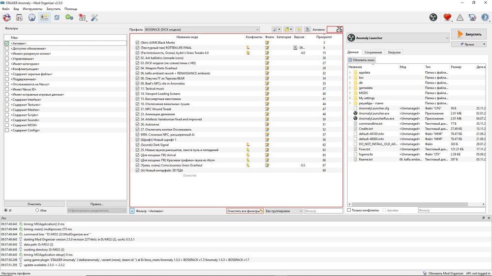This screenshot has height=276, width=492.
Task: Click the Refresh icon in the toolbar
Action: [57, 18]
